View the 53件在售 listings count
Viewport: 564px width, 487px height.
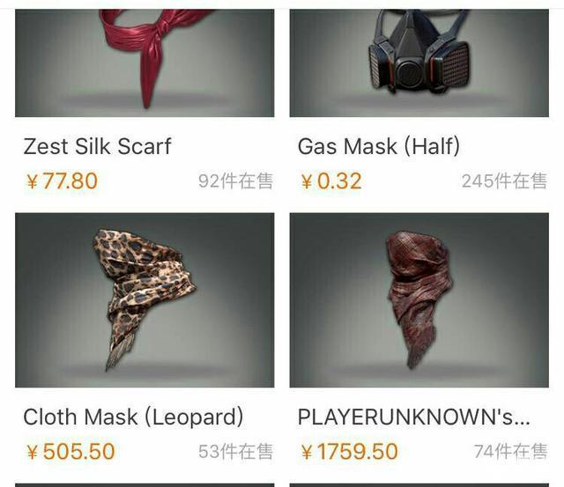coord(235,452)
